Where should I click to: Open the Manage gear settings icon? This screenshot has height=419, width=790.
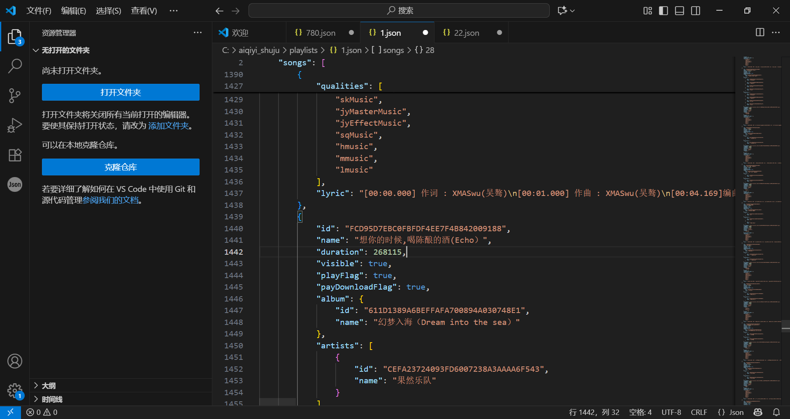pos(15,391)
